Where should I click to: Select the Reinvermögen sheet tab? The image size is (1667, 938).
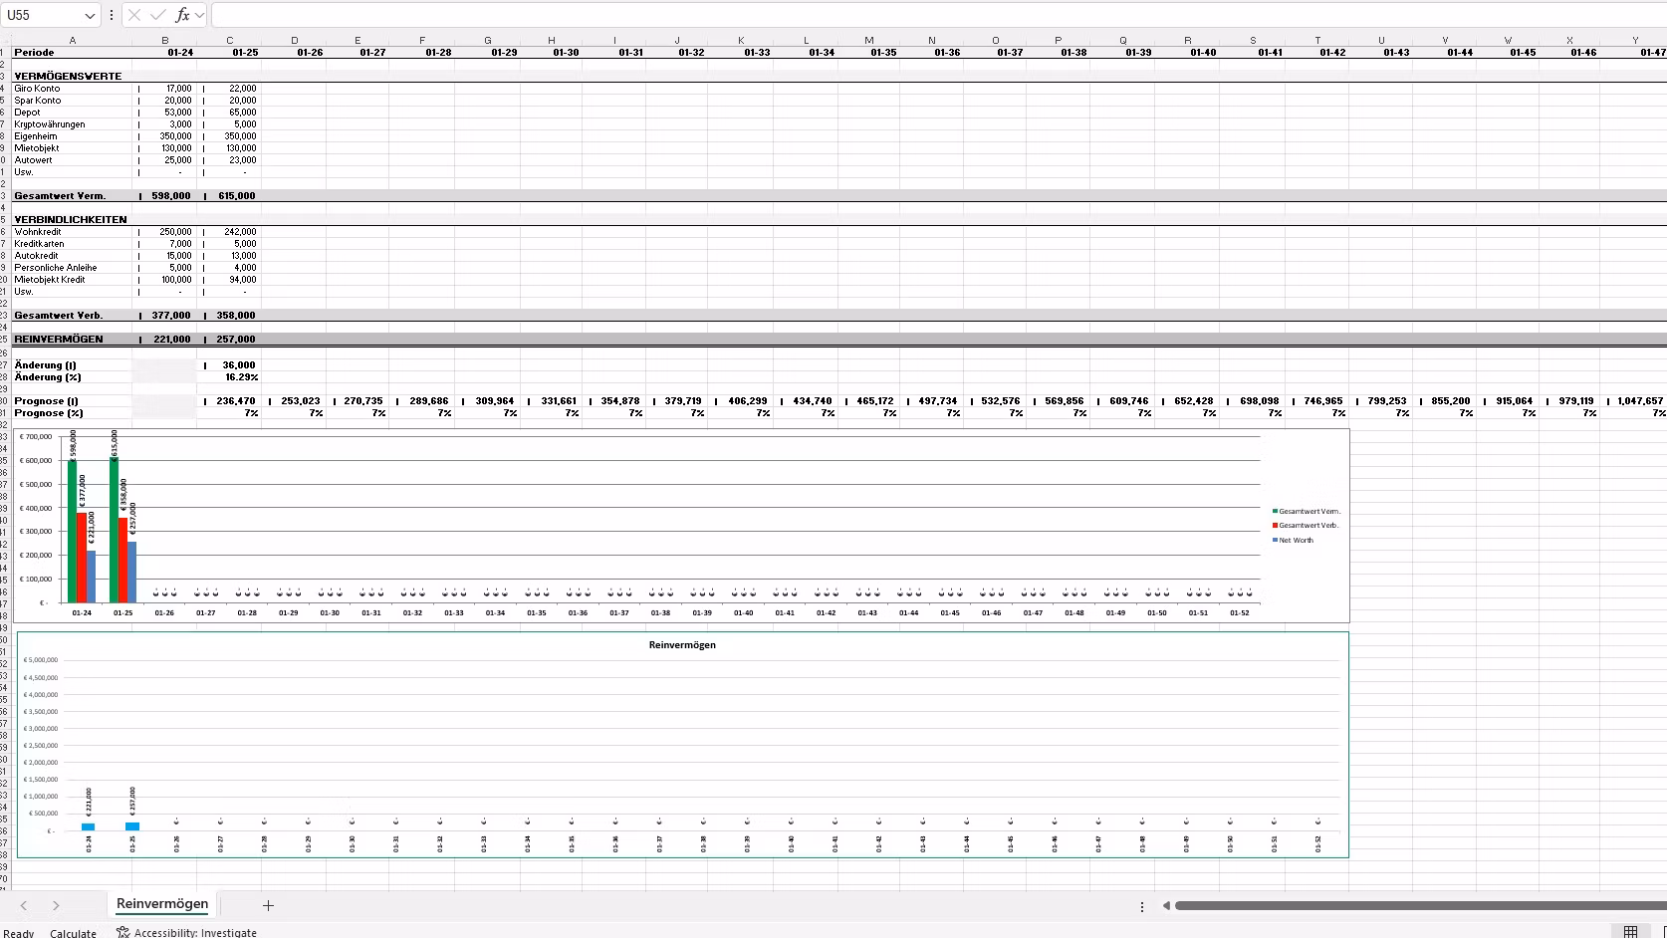coord(162,904)
